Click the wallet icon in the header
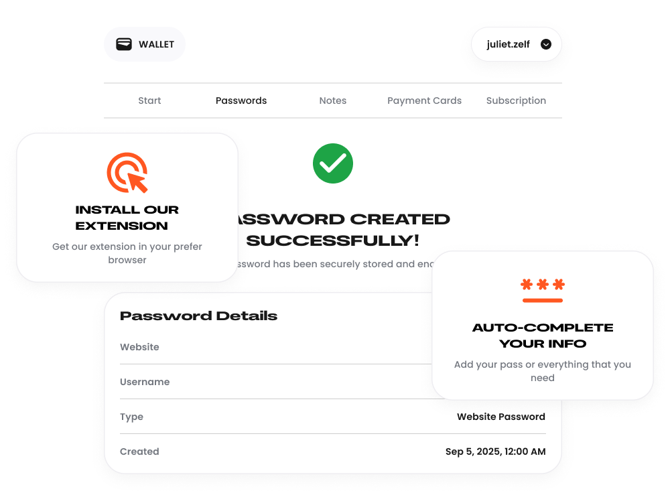Image resolution: width=670 pixels, height=501 pixels. click(124, 44)
